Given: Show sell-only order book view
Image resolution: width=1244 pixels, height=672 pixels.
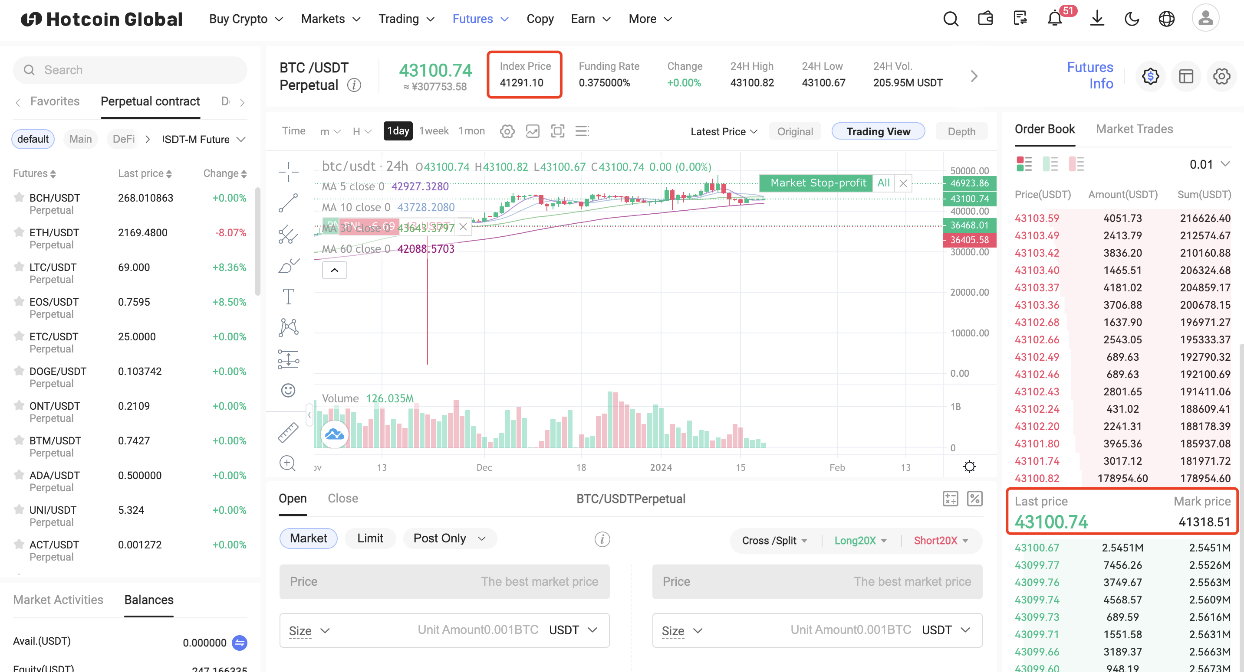Looking at the screenshot, I should point(1076,164).
